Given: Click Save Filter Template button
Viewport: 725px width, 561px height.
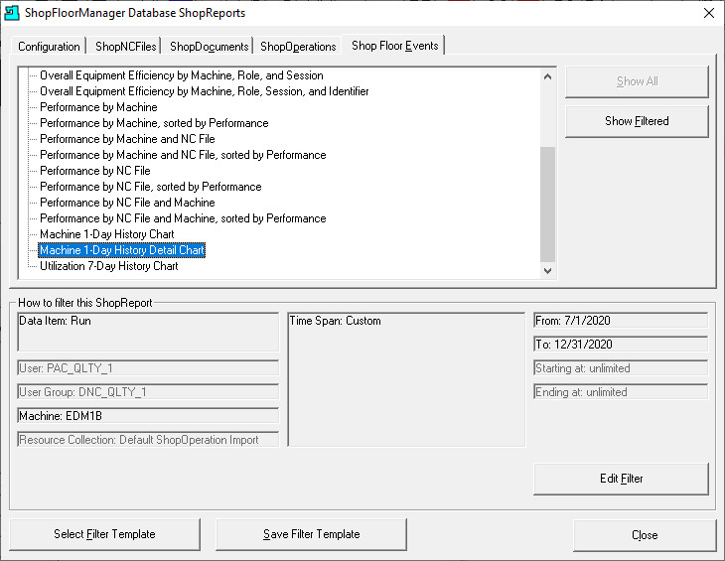Looking at the screenshot, I should 311,534.
